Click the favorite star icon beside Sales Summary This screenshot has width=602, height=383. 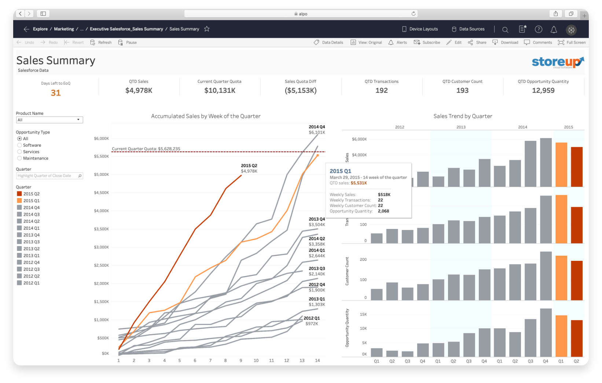click(x=207, y=29)
